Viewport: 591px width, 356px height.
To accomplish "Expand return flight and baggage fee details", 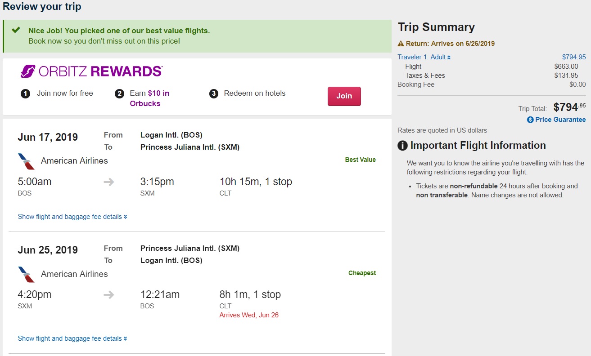I will [72, 338].
